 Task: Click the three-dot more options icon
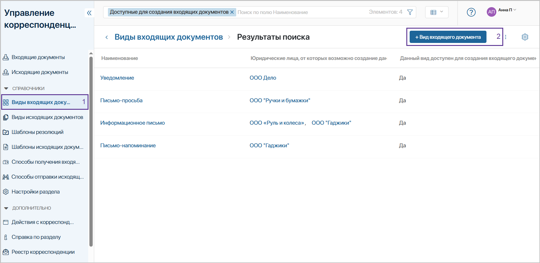coord(506,37)
